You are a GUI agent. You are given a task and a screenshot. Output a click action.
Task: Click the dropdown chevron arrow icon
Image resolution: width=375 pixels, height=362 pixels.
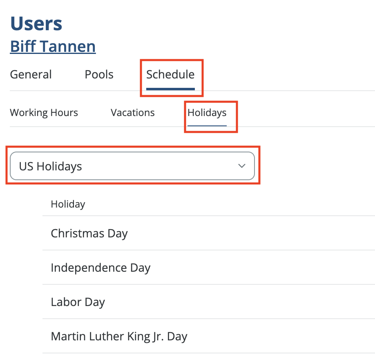[242, 166]
